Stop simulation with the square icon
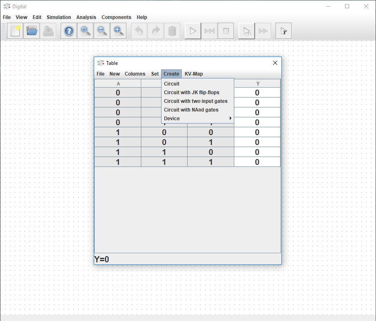Viewport: 376px width, 321px height. tap(226, 31)
